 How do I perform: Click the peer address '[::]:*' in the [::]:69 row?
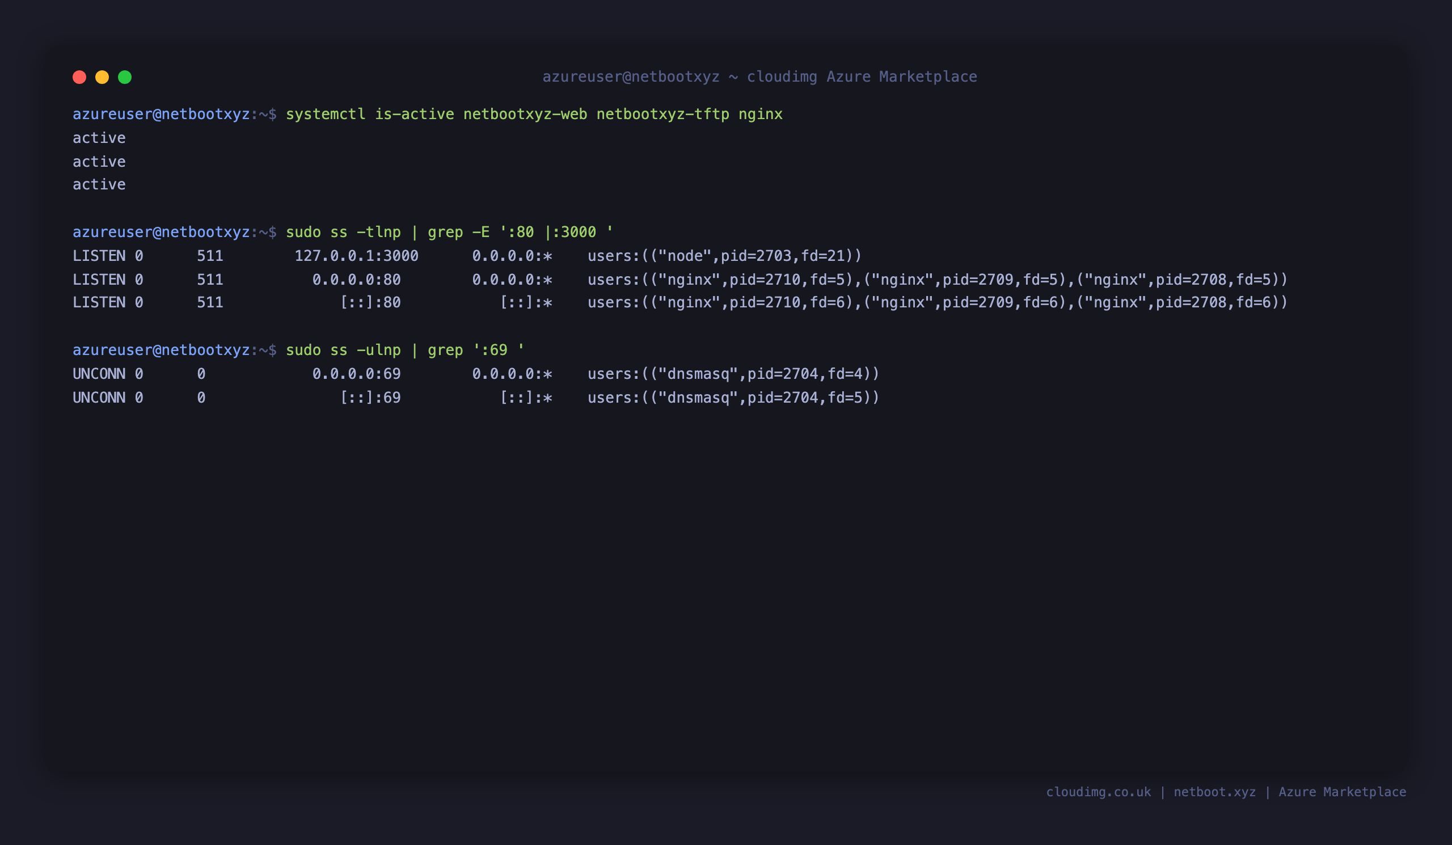(526, 398)
